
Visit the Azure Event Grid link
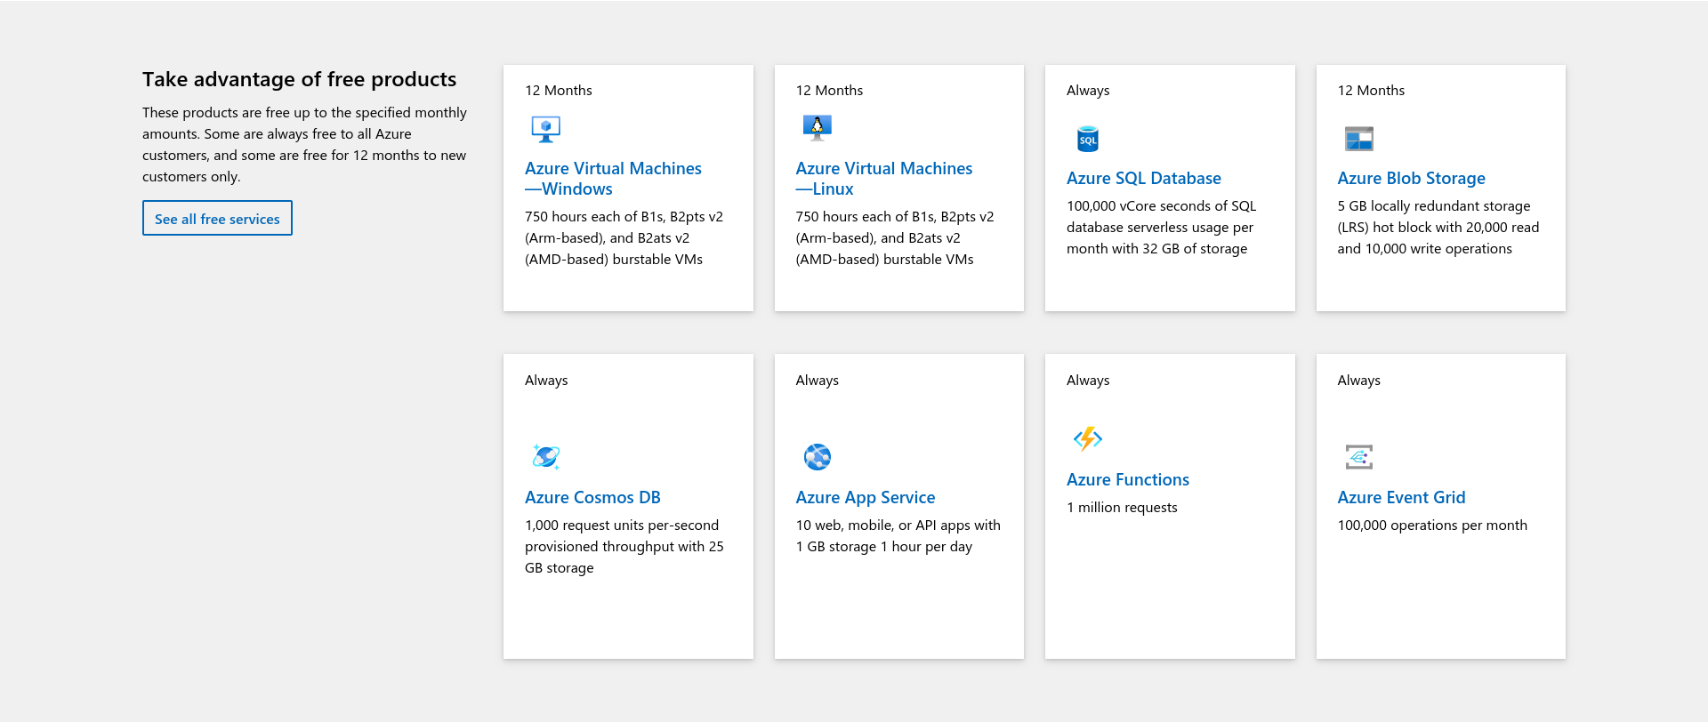tap(1401, 498)
